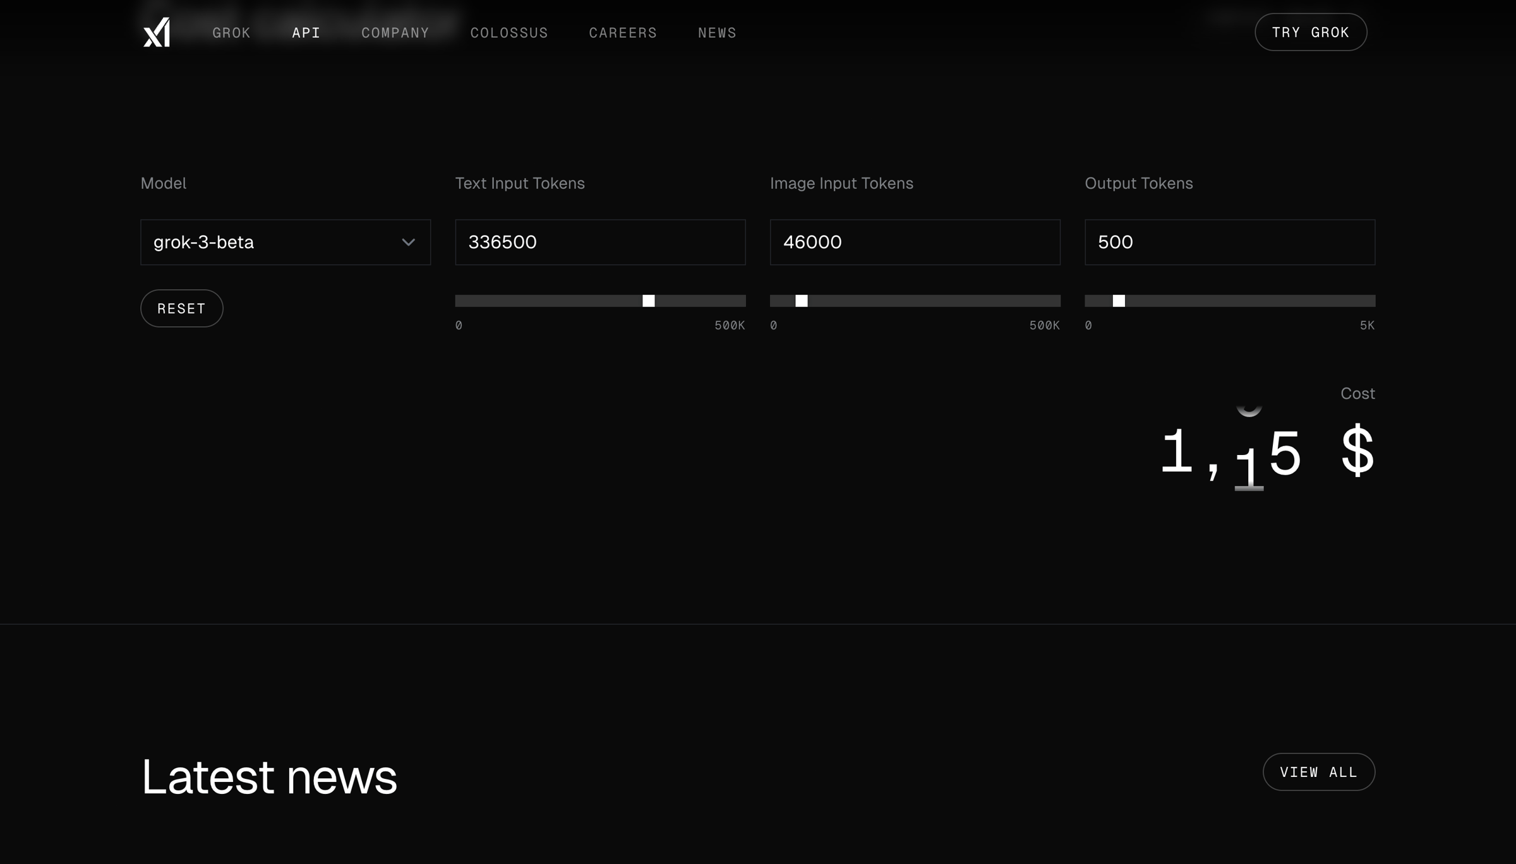
Task: Open the GROK nav menu item
Action: (x=231, y=33)
